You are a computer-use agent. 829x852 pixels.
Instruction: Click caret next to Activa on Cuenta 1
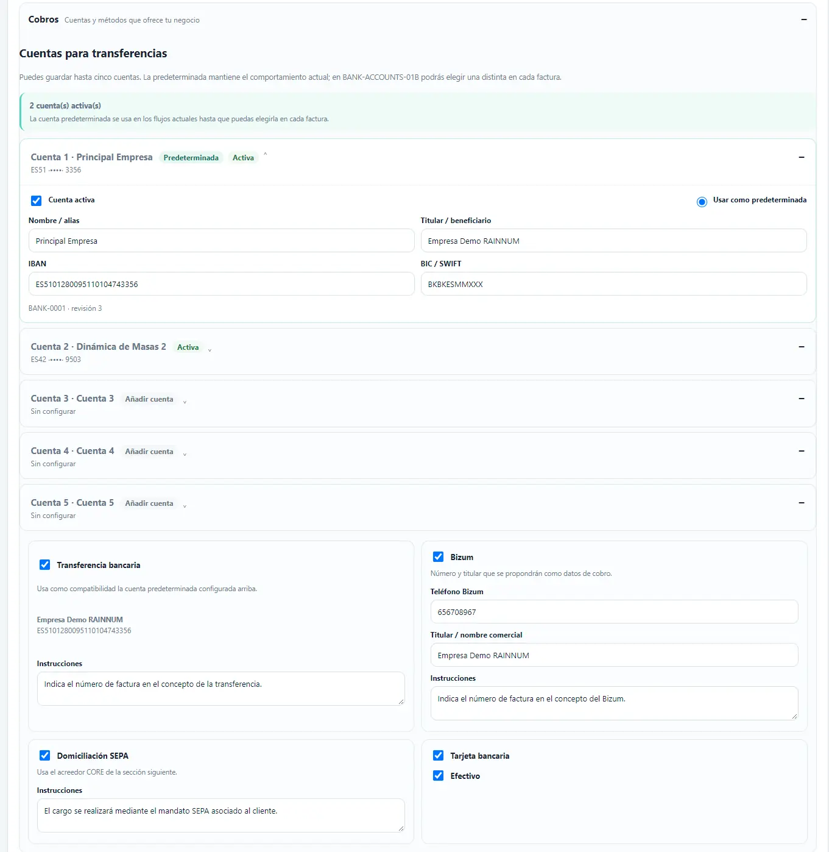point(265,155)
